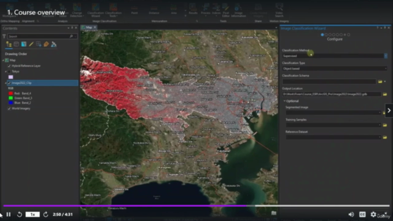Open the Tokyo layer lavender symbol swatch
This screenshot has height=221, width=393.
(11, 77)
